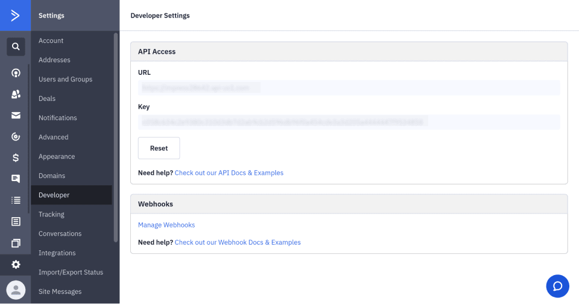Image resolution: width=579 pixels, height=304 pixels.
Task: Open the Lists icon
Action: coord(16,200)
